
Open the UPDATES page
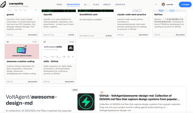pos(120,5)
